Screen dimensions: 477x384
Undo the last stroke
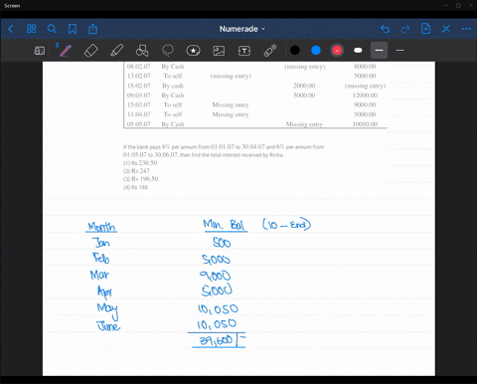(x=385, y=29)
